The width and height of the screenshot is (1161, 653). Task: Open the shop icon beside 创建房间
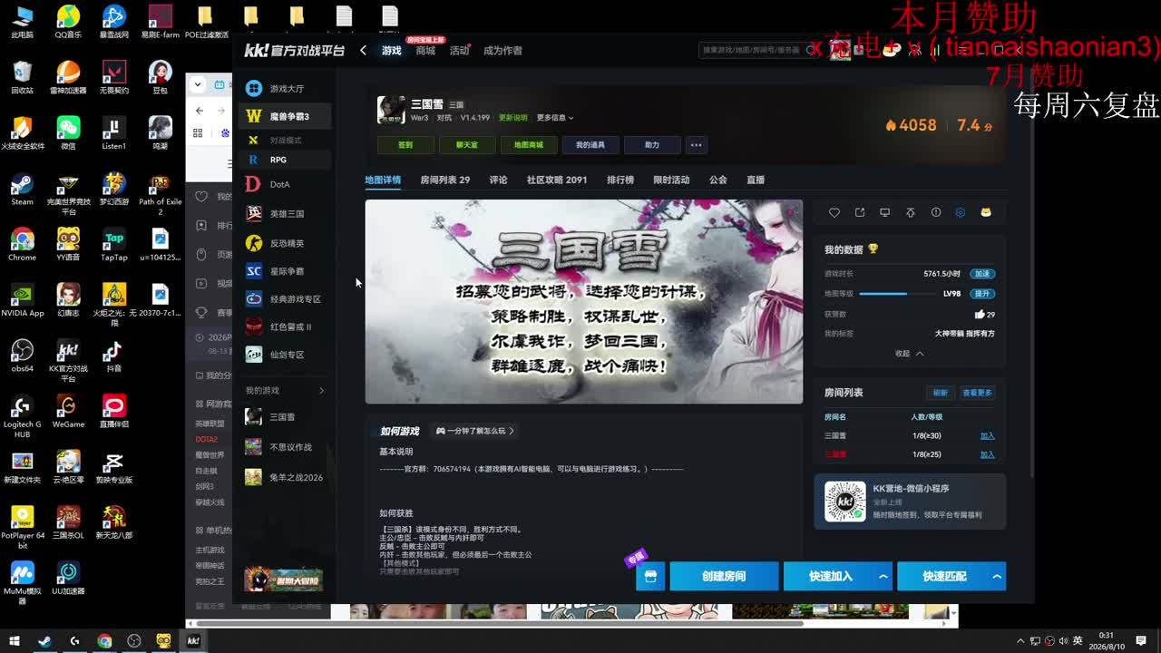650,577
